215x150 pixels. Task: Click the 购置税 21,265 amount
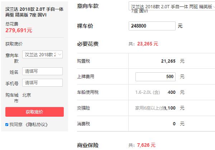[168, 61]
